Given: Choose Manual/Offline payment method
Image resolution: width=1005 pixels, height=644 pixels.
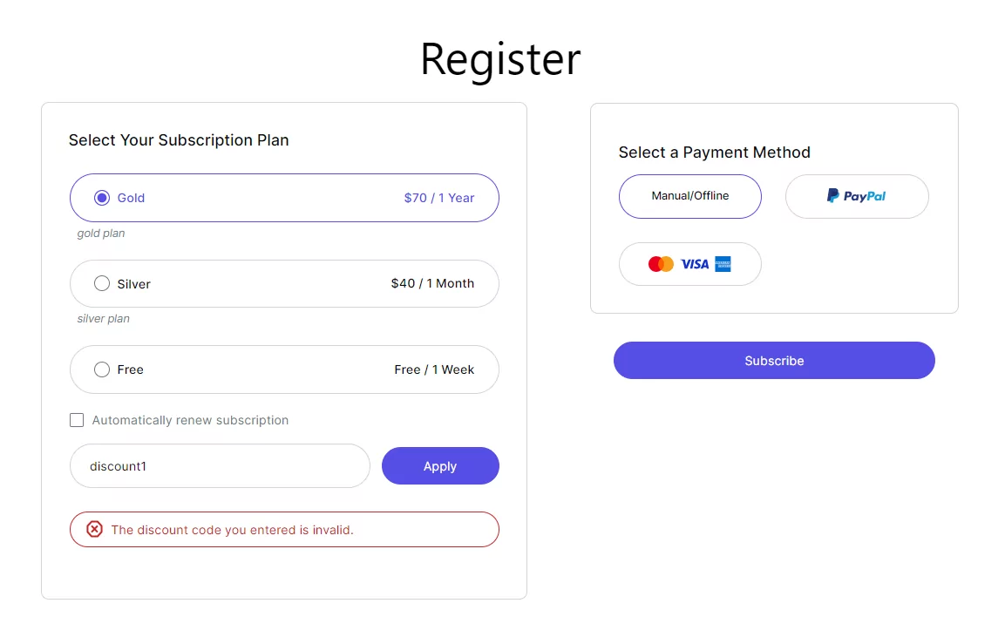Looking at the screenshot, I should (689, 196).
